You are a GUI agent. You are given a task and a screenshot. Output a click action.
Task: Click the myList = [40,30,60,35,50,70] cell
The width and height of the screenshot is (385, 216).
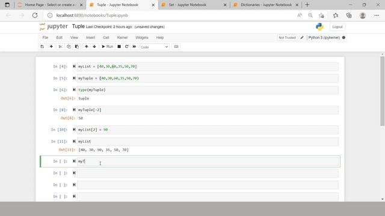[208, 67]
